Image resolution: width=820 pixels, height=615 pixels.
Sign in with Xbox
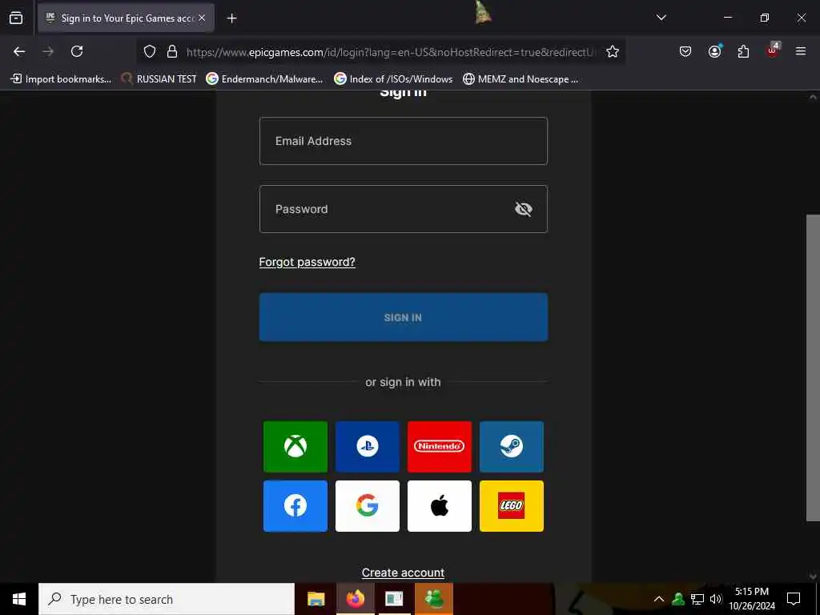(295, 447)
